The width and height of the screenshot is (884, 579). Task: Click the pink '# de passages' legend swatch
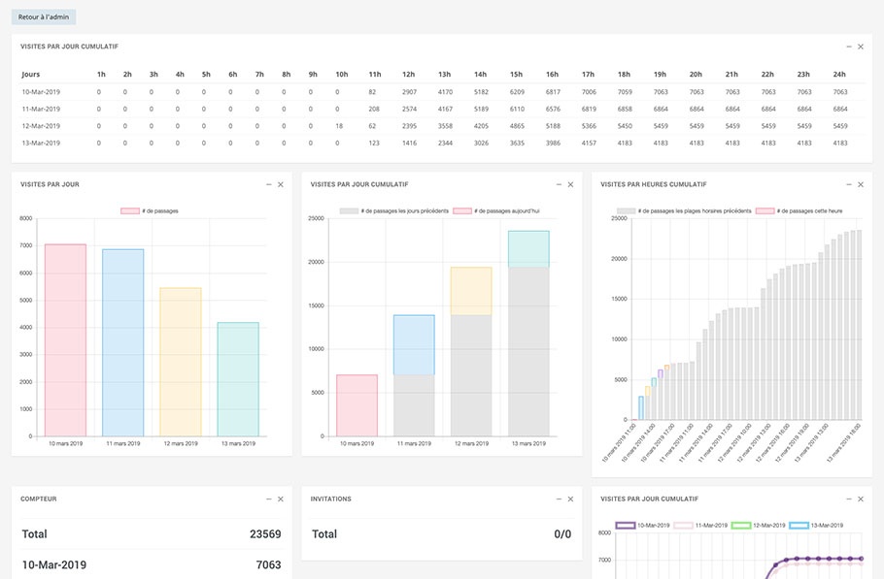point(130,210)
